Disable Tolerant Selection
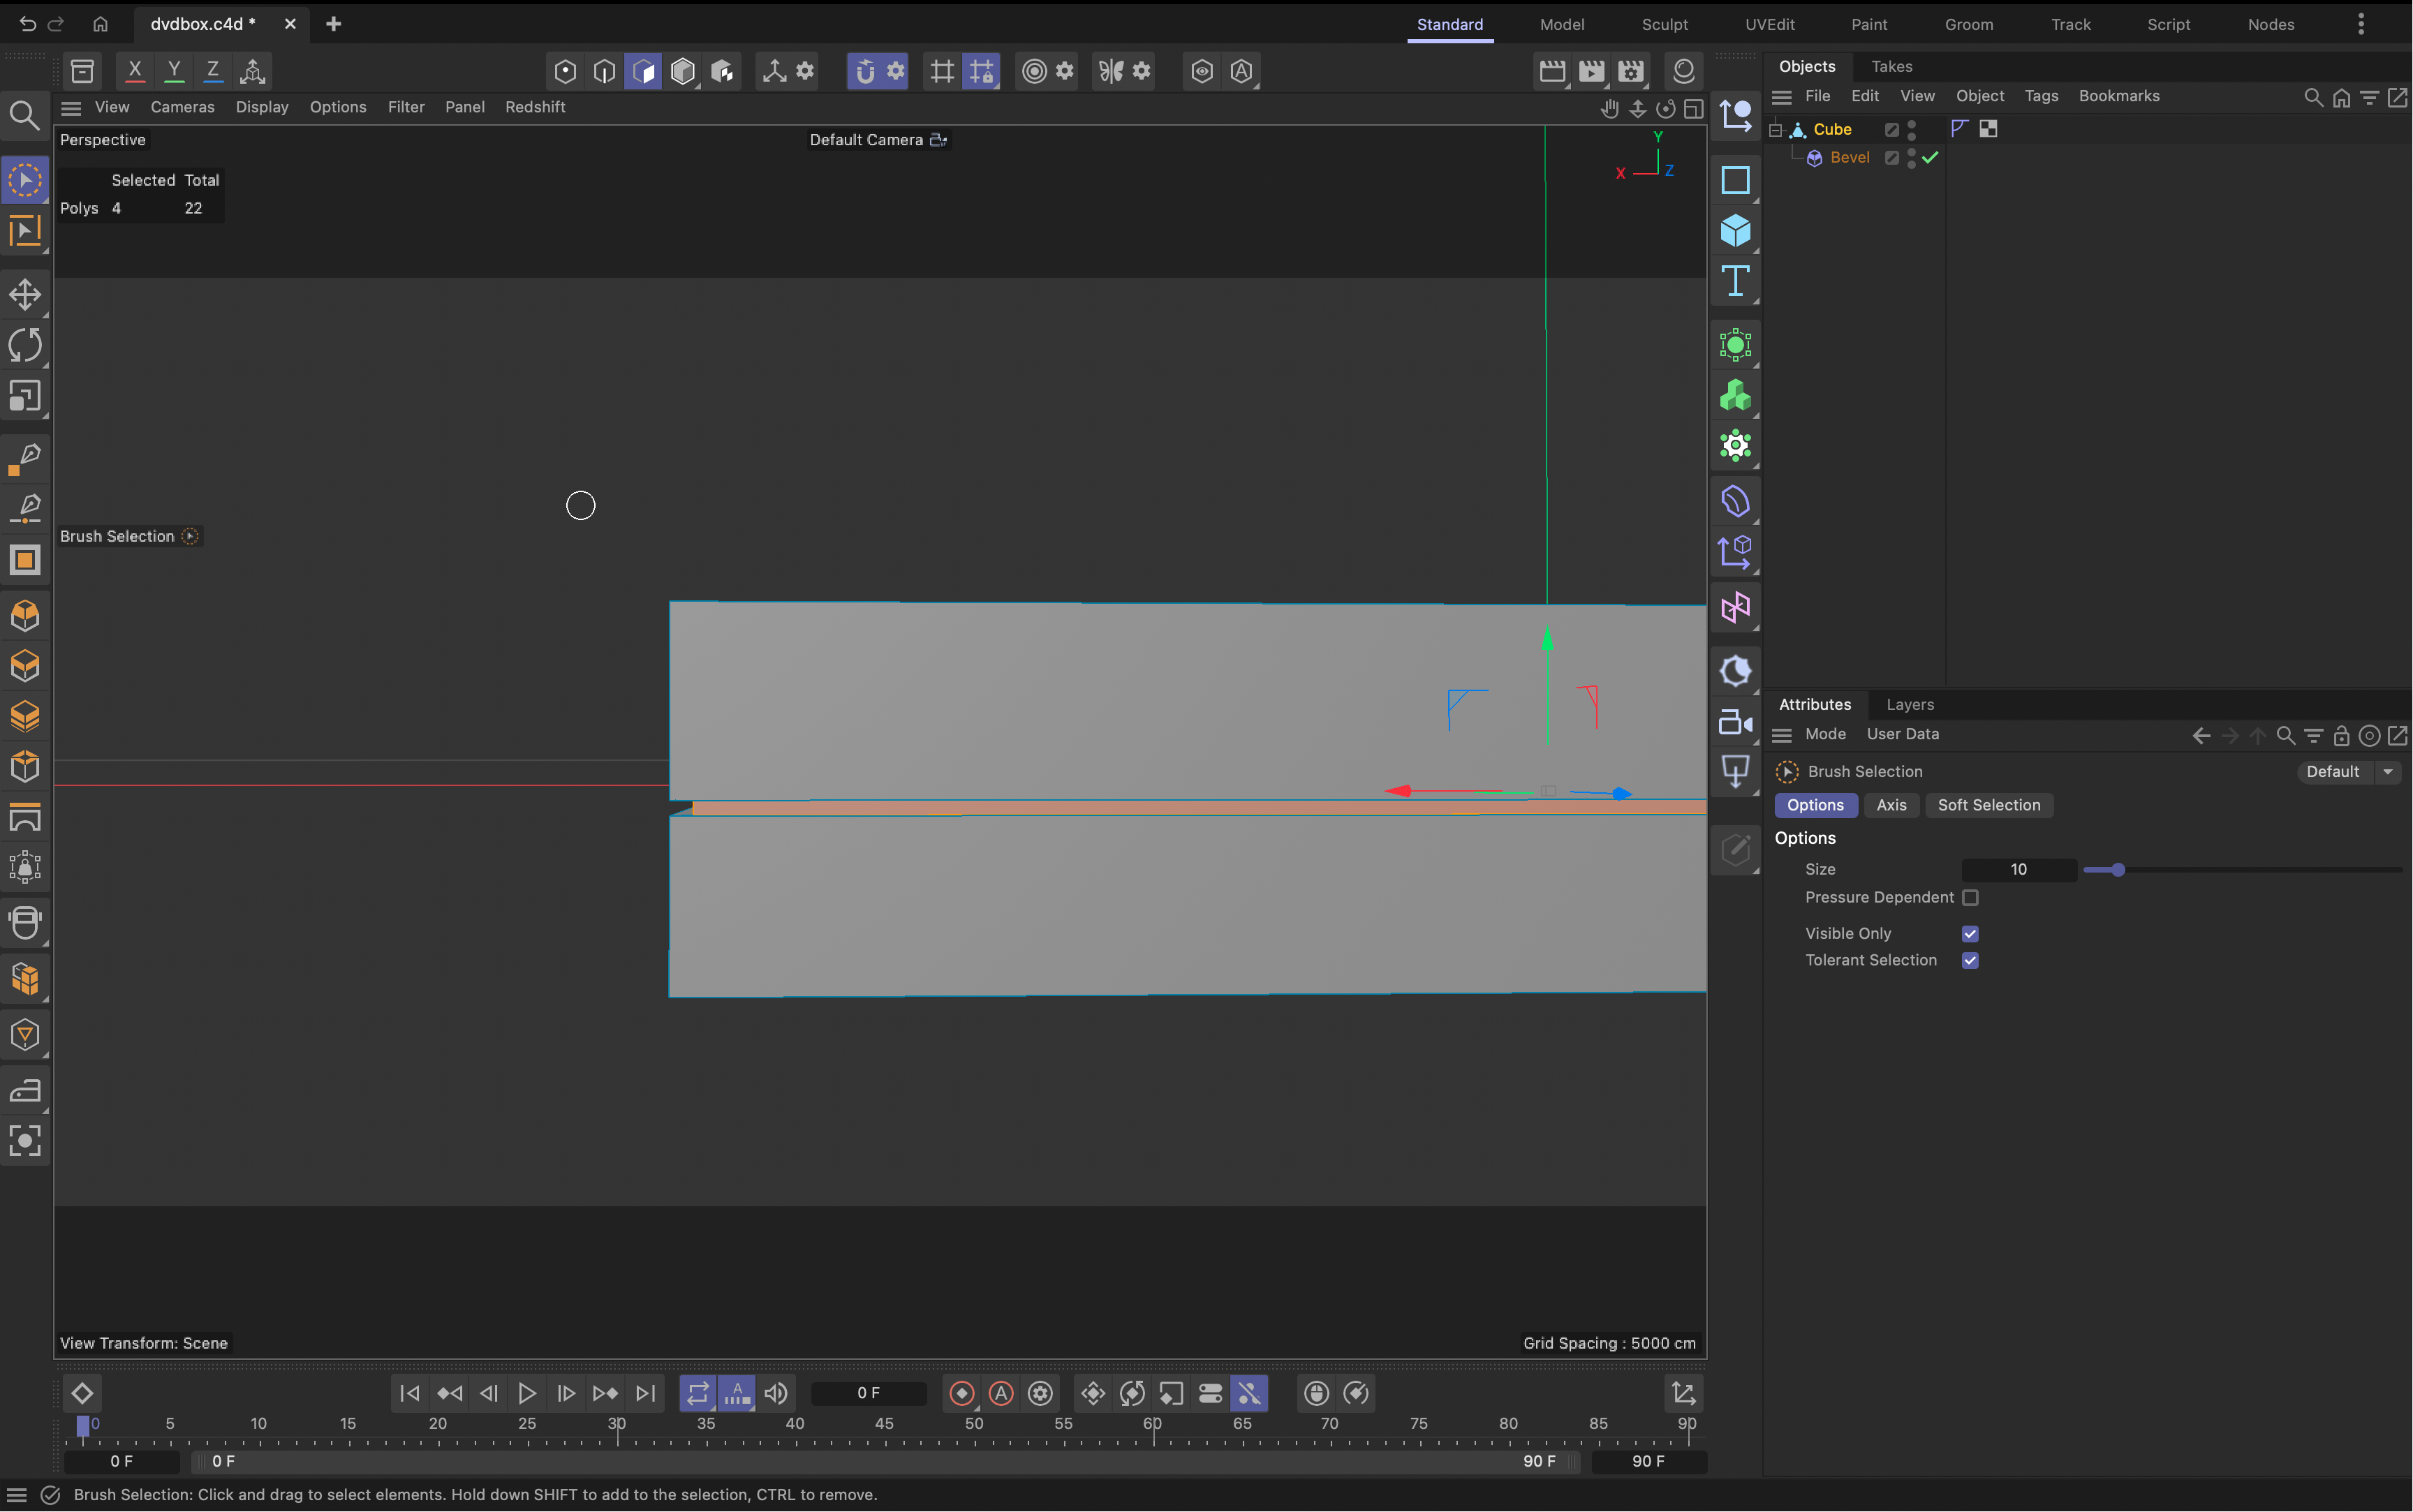 [x=1971, y=960]
